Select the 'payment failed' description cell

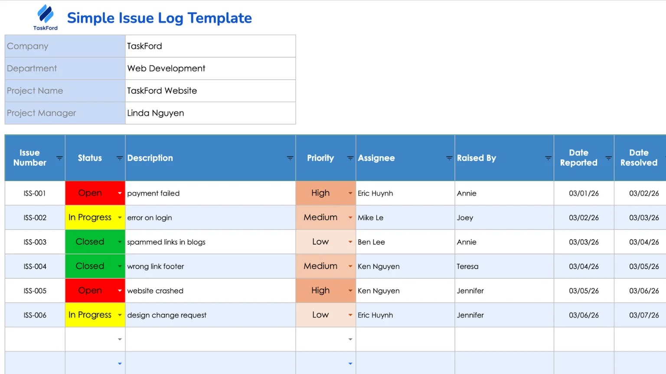(210, 193)
